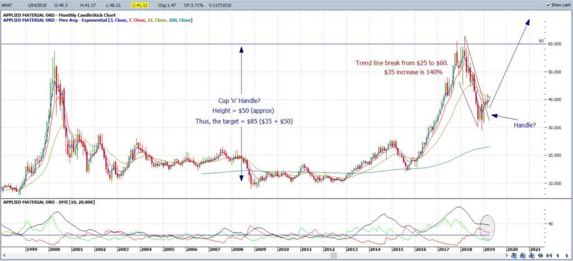The height and width of the screenshot is (261, 573).
Task: Click the scrollbar right chevron beside the year axis
Action: click(507, 255)
